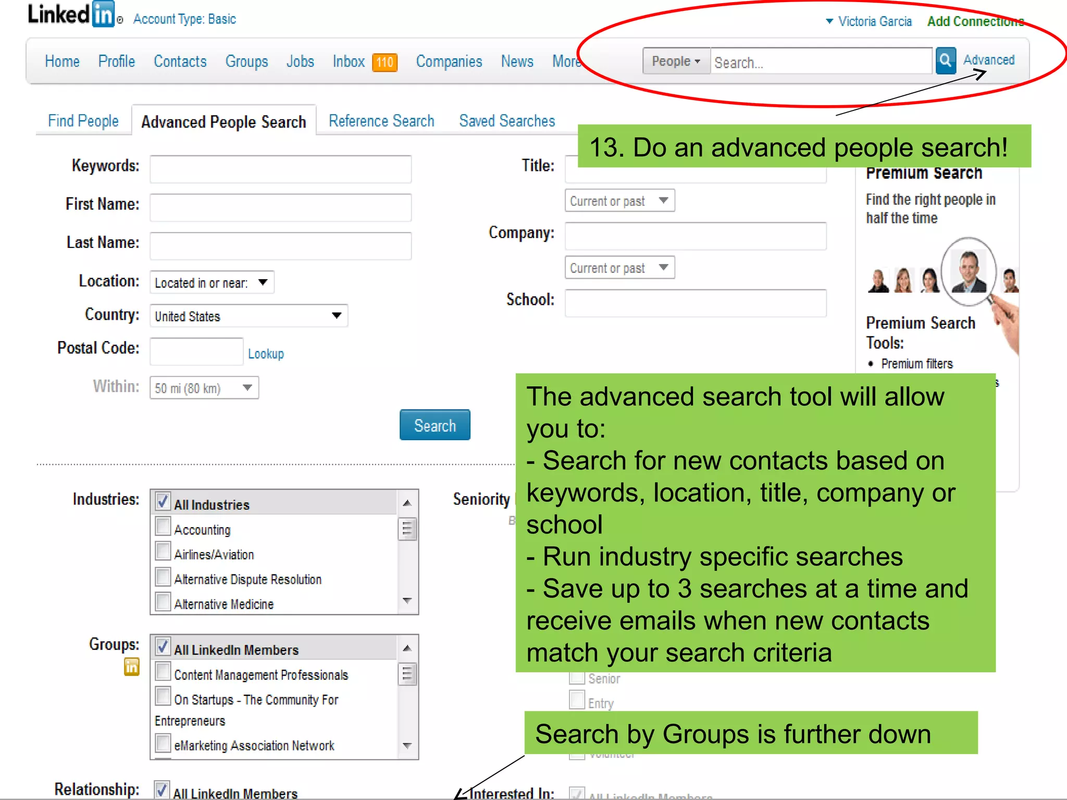
Task: Open the News menu item
Action: click(x=517, y=61)
